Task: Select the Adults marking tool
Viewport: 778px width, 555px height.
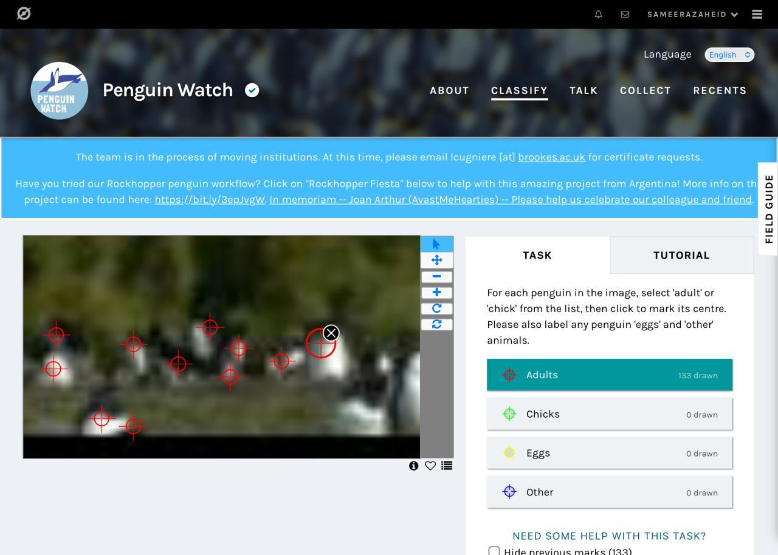Action: pos(610,375)
